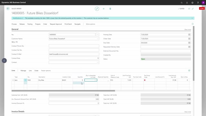Click Fewer options in Lines bar

(46, 71)
